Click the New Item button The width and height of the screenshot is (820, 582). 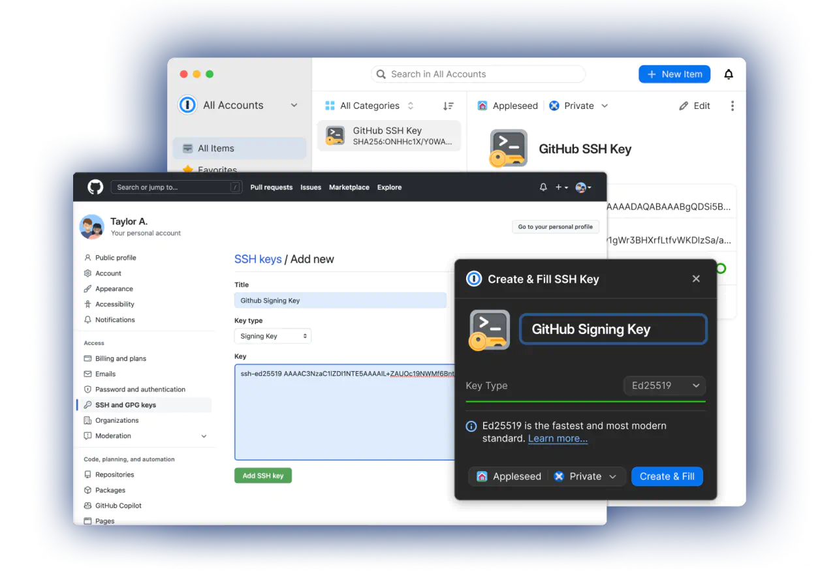click(674, 74)
